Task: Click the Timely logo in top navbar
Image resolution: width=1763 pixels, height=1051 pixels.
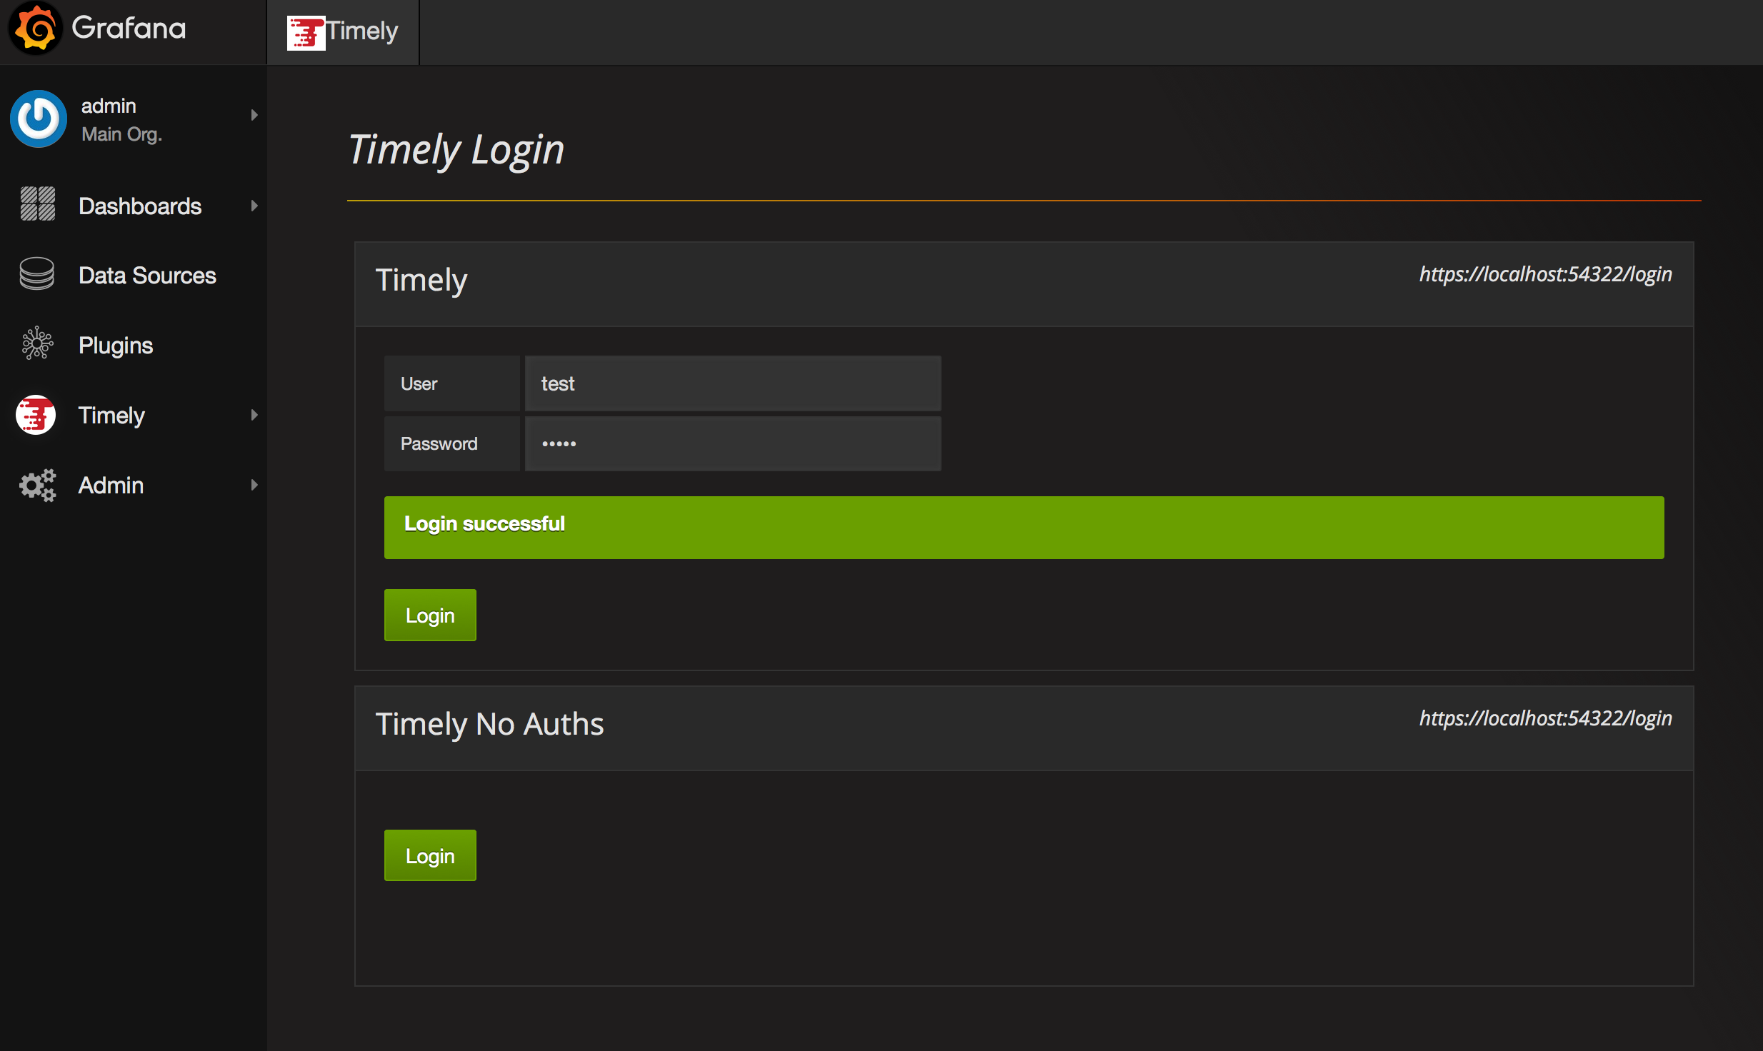Action: tap(306, 32)
